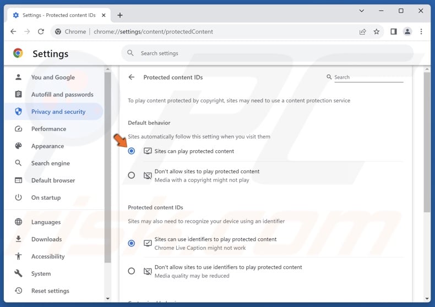Open Privacy and security section
Viewport: 435px width, 307px height.
(x=54, y=112)
